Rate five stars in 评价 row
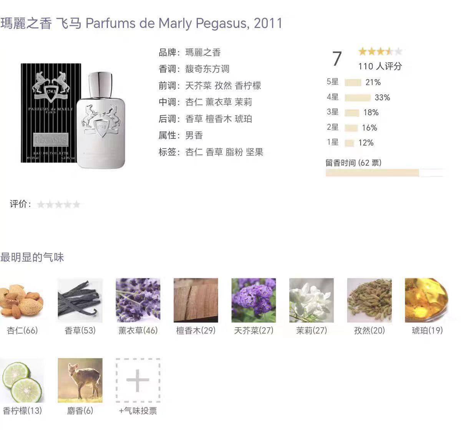 (77, 204)
